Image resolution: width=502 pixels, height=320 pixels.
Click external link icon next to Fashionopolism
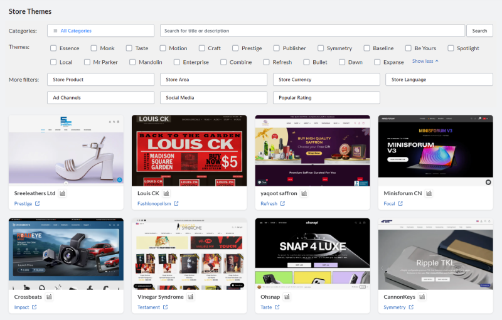point(176,203)
